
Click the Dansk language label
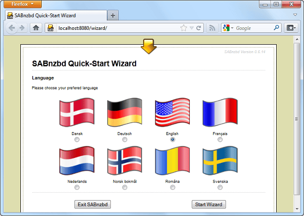tap(77, 134)
